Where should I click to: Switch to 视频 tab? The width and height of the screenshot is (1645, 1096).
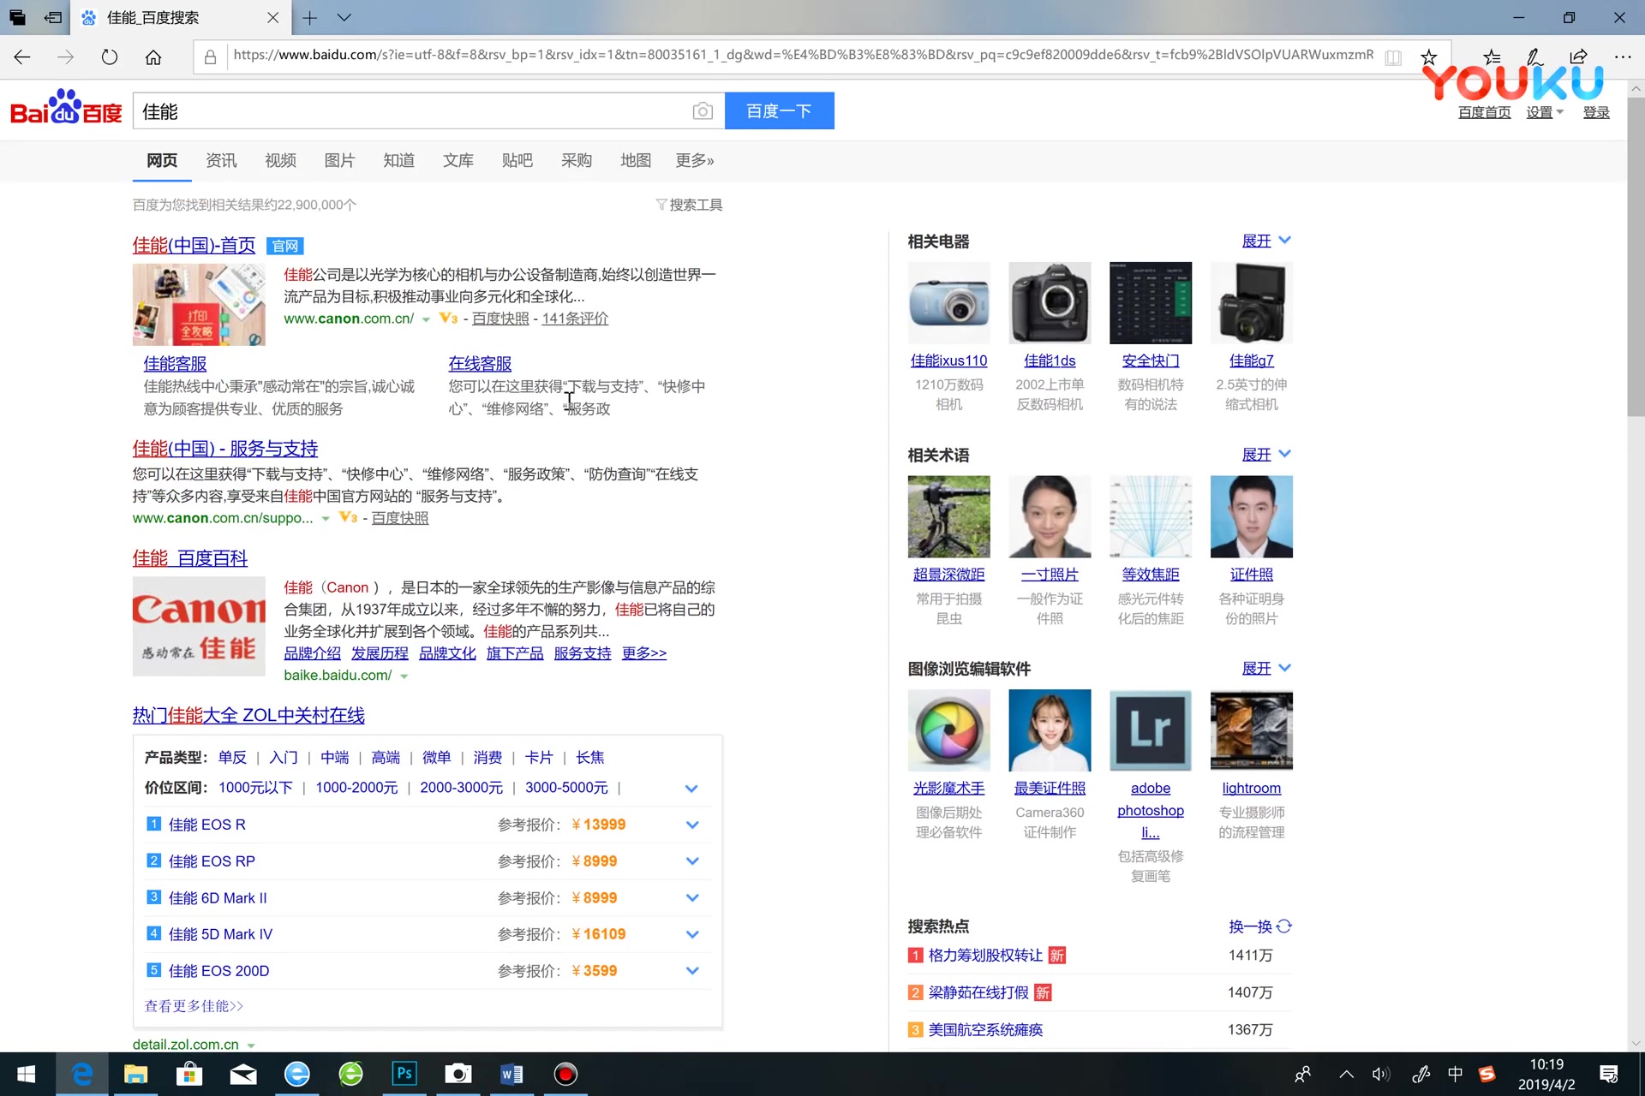click(280, 160)
